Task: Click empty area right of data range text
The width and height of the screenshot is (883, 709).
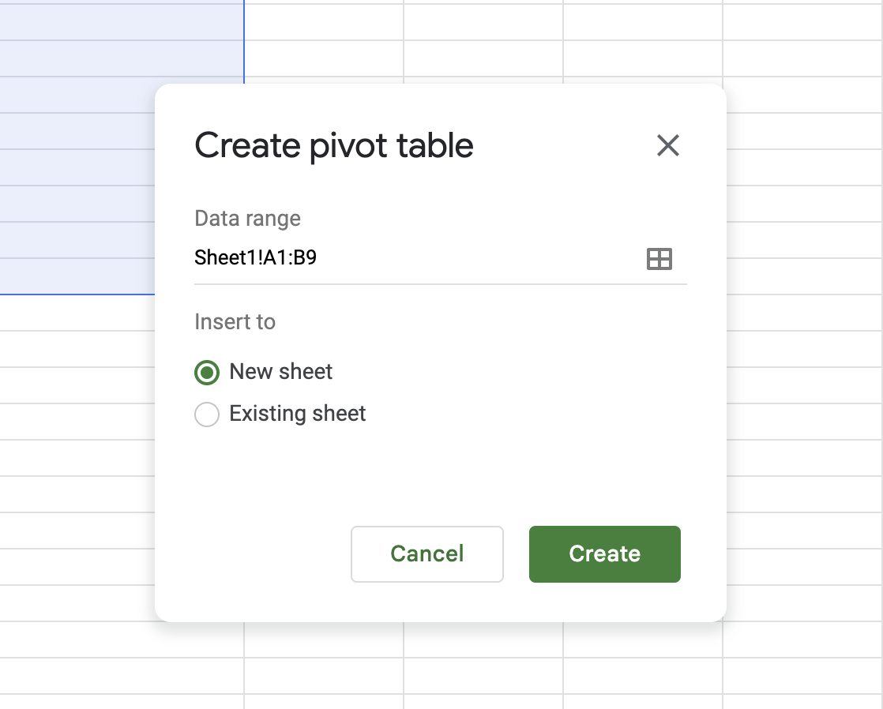Action: pyautogui.click(x=474, y=258)
